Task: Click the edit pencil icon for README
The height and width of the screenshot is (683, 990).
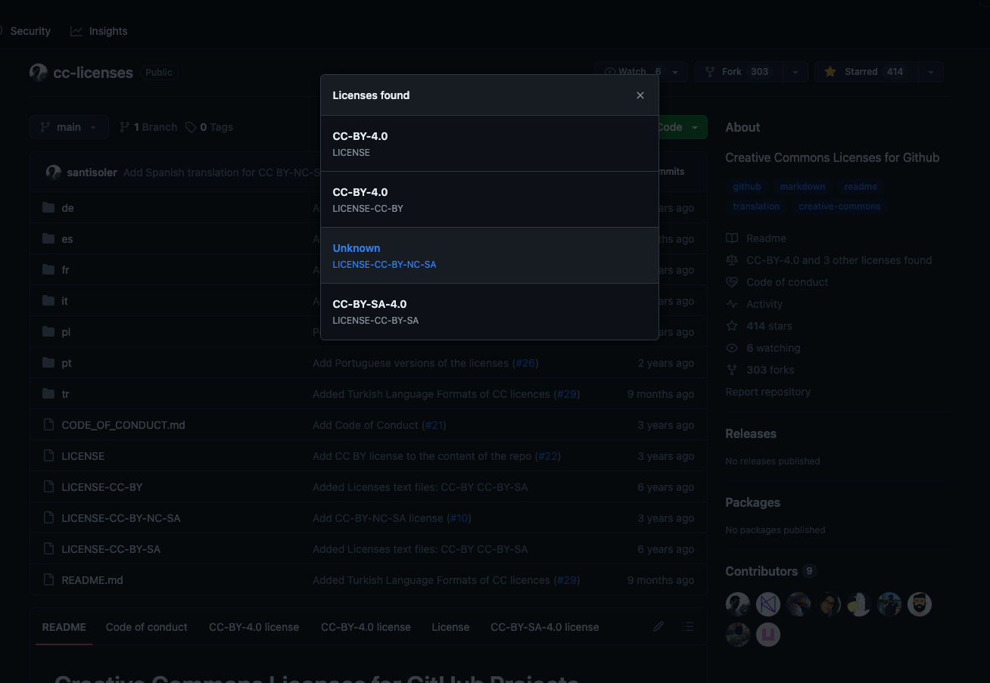Action: (658, 626)
